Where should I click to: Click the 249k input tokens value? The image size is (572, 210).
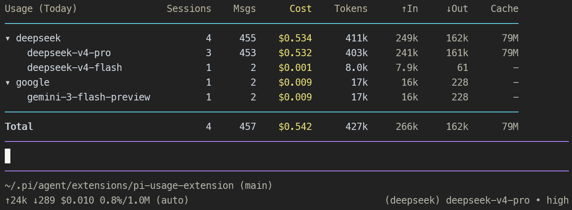(x=407, y=38)
